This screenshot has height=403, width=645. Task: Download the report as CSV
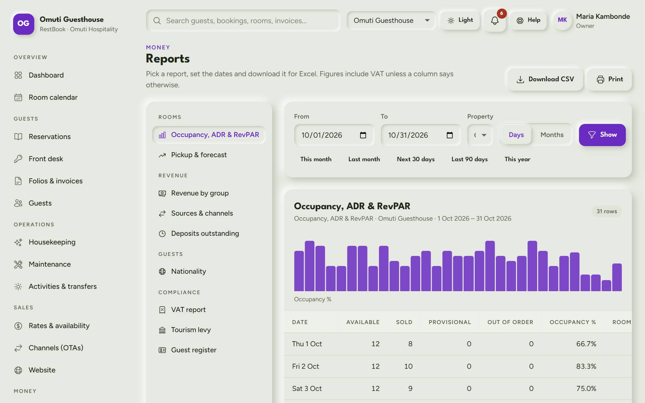tap(545, 79)
